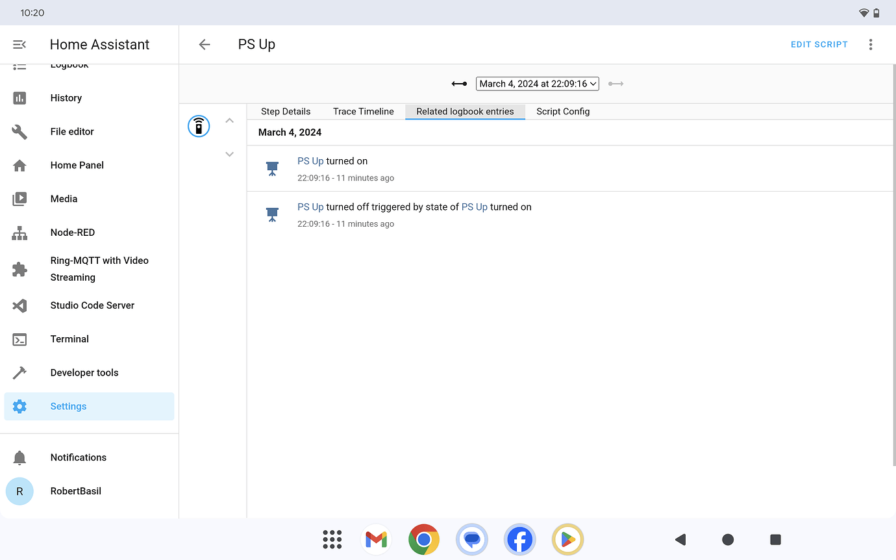896x560 pixels.
Task: Open the Notifications bell icon
Action: (x=19, y=457)
